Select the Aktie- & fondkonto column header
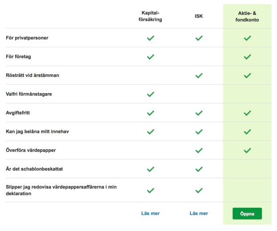This screenshot has height=231, width=277. pyautogui.click(x=247, y=17)
